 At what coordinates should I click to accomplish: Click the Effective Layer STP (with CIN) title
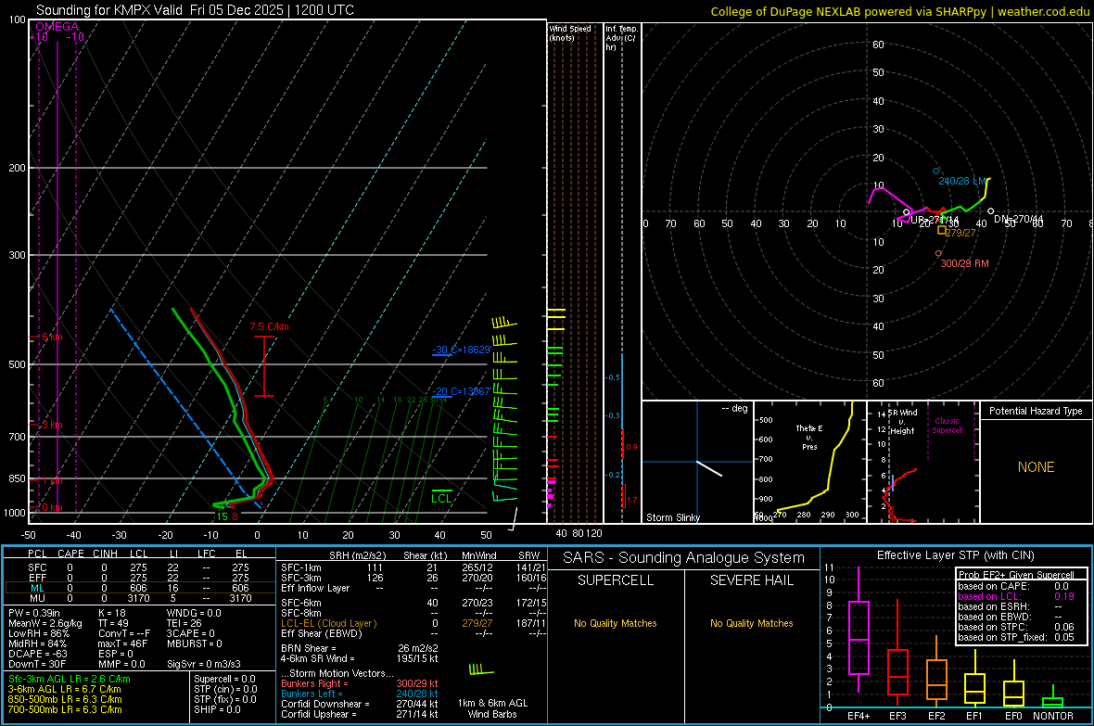click(x=955, y=555)
